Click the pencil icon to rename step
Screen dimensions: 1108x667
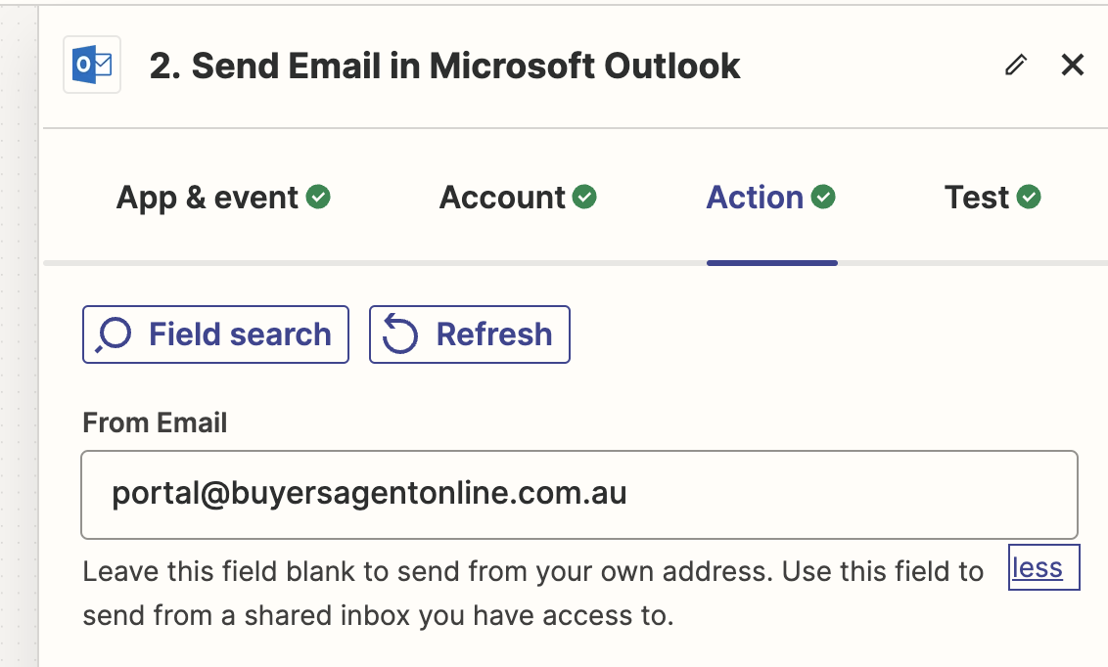[x=1016, y=65]
